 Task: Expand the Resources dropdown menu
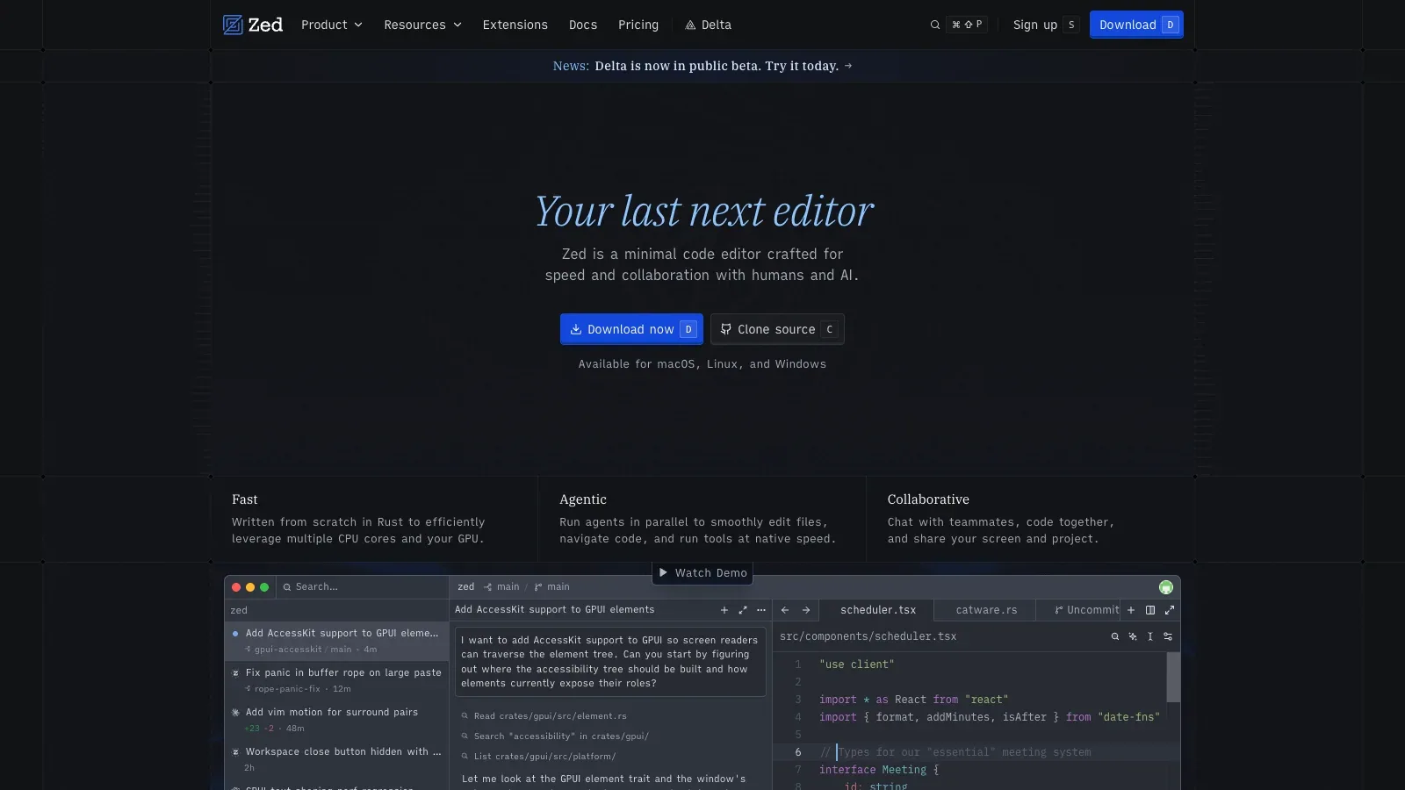coord(422,25)
